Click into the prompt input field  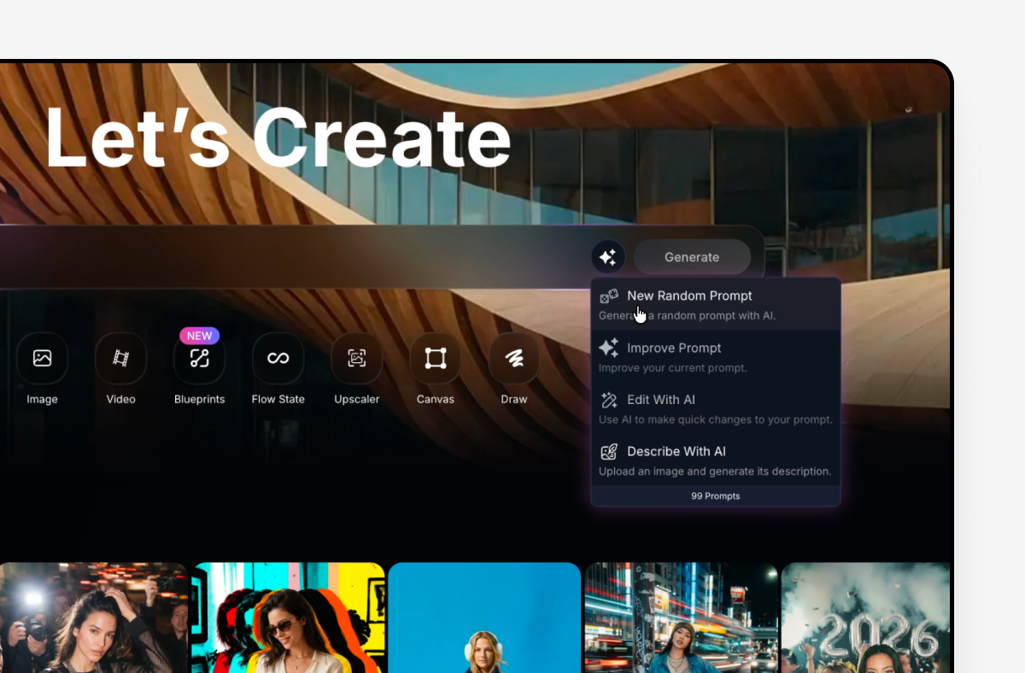(x=290, y=257)
